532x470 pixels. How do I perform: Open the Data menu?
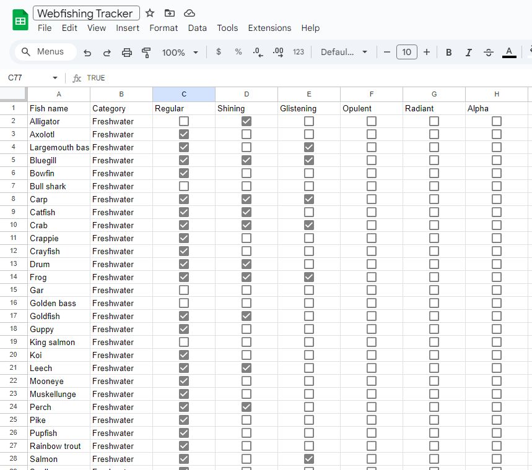click(x=197, y=28)
